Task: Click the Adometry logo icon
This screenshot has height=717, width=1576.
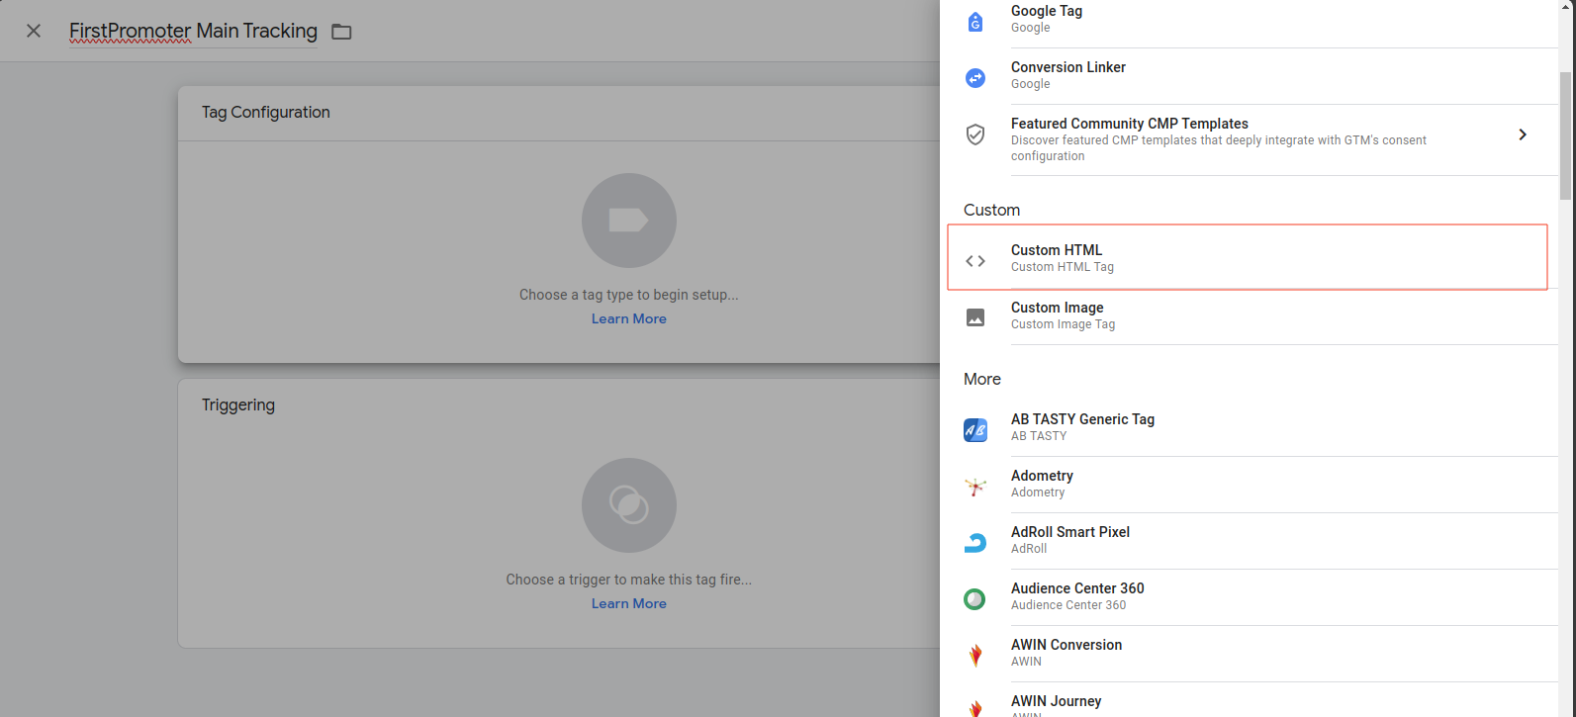Action: (975, 487)
